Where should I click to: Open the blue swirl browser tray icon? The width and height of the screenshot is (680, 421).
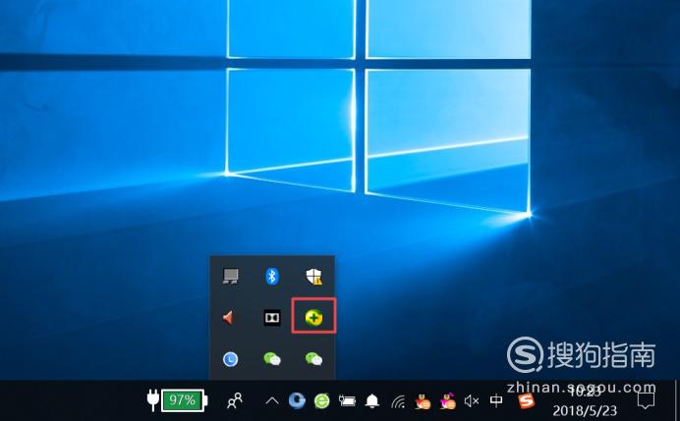tap(297, 400)
